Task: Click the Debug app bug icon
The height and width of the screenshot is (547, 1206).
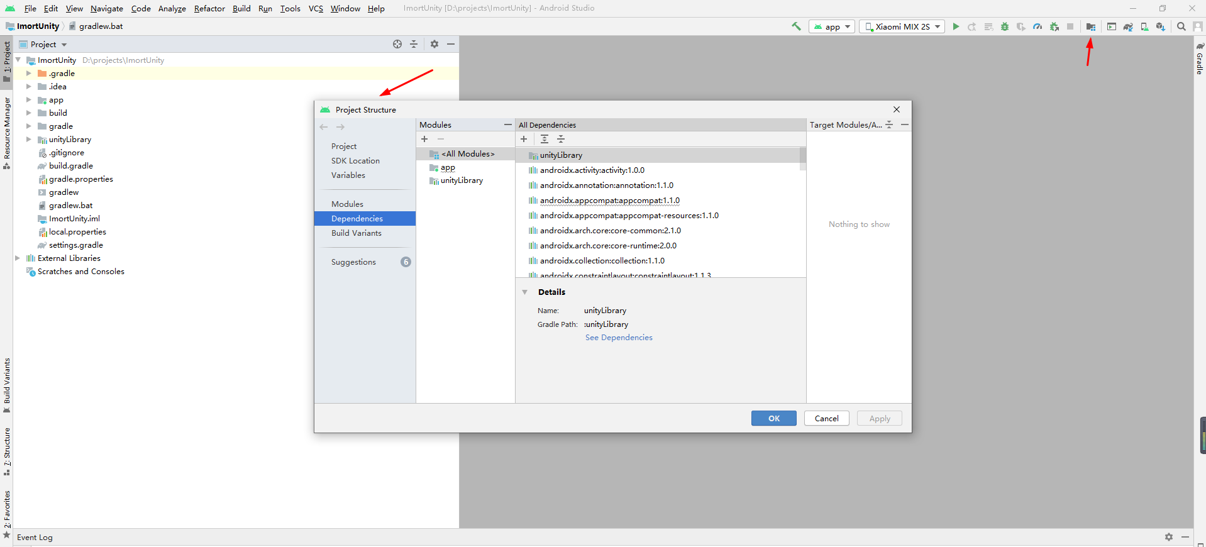Action: tap(1005, 26)
